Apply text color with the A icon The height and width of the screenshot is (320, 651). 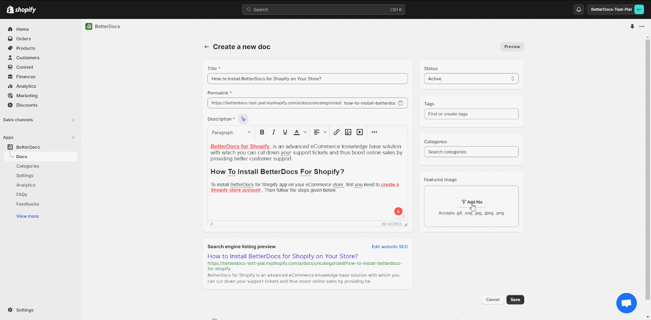(x=297, y=132)
